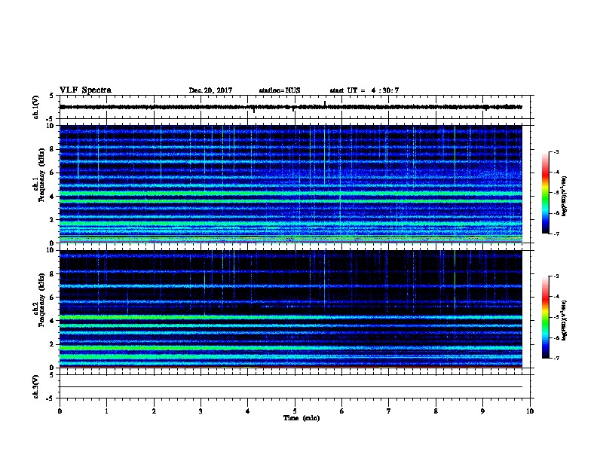This screenshot has height=461, width=597.
Task: Click time-axis tick label '5'
Action: (295, 411)
